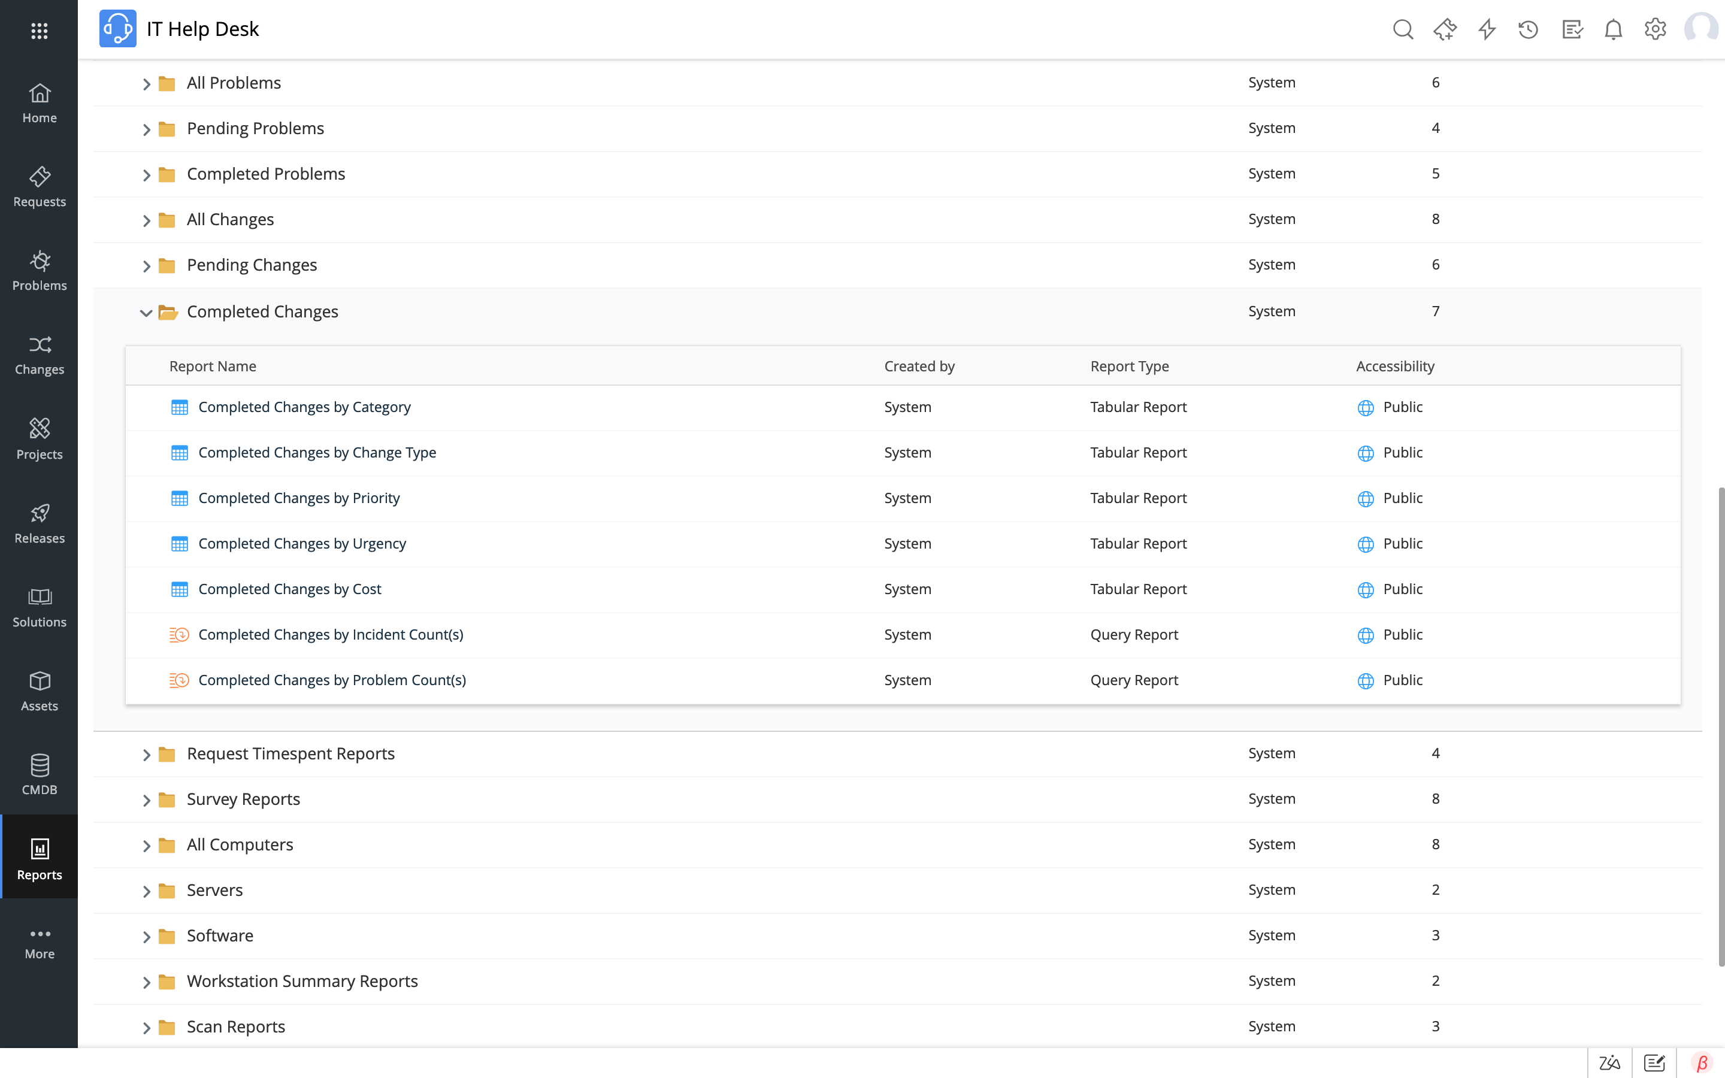Collapse the Completed Changes folder

pos(146,310)
